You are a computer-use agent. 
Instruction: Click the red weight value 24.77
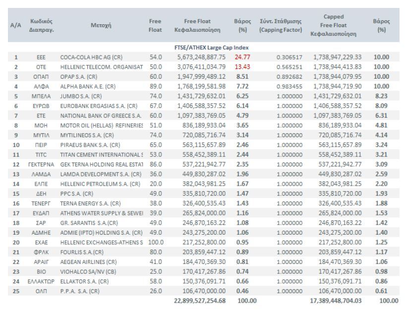tap(242, 57)
